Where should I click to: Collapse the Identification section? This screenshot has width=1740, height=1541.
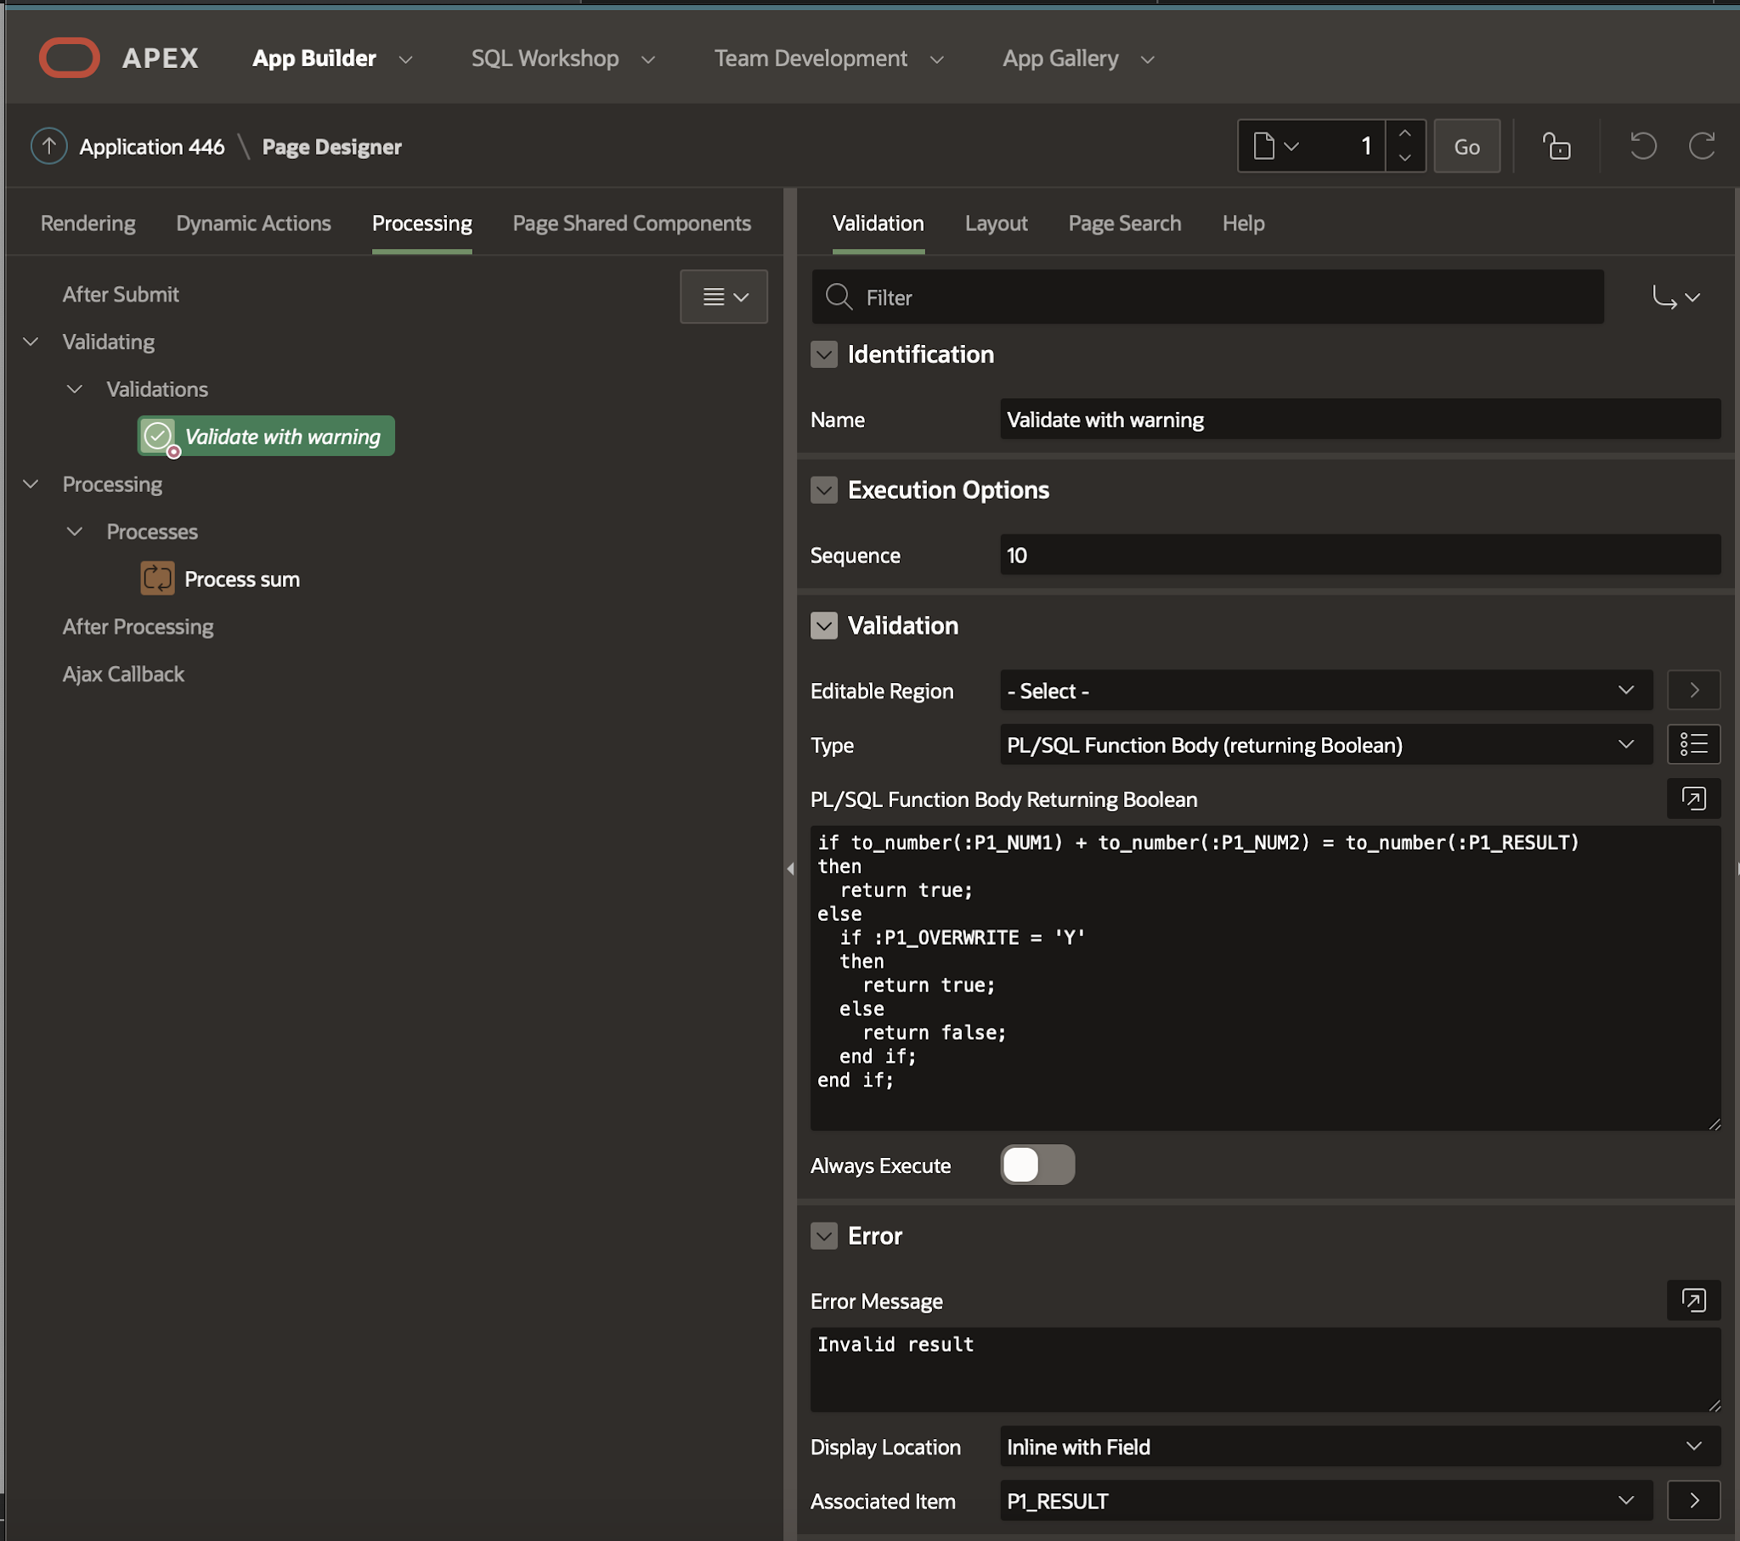point(823,354)
